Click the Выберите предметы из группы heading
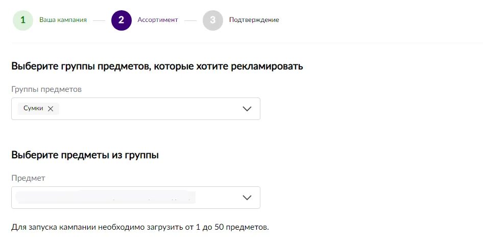 pyautogui.click(x=85, y=155)
